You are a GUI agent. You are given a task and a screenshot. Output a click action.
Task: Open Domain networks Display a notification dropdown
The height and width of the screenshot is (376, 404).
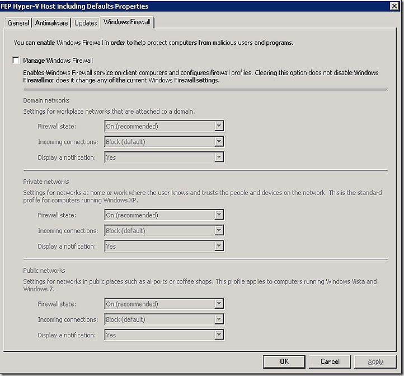(x=164, y=157)
